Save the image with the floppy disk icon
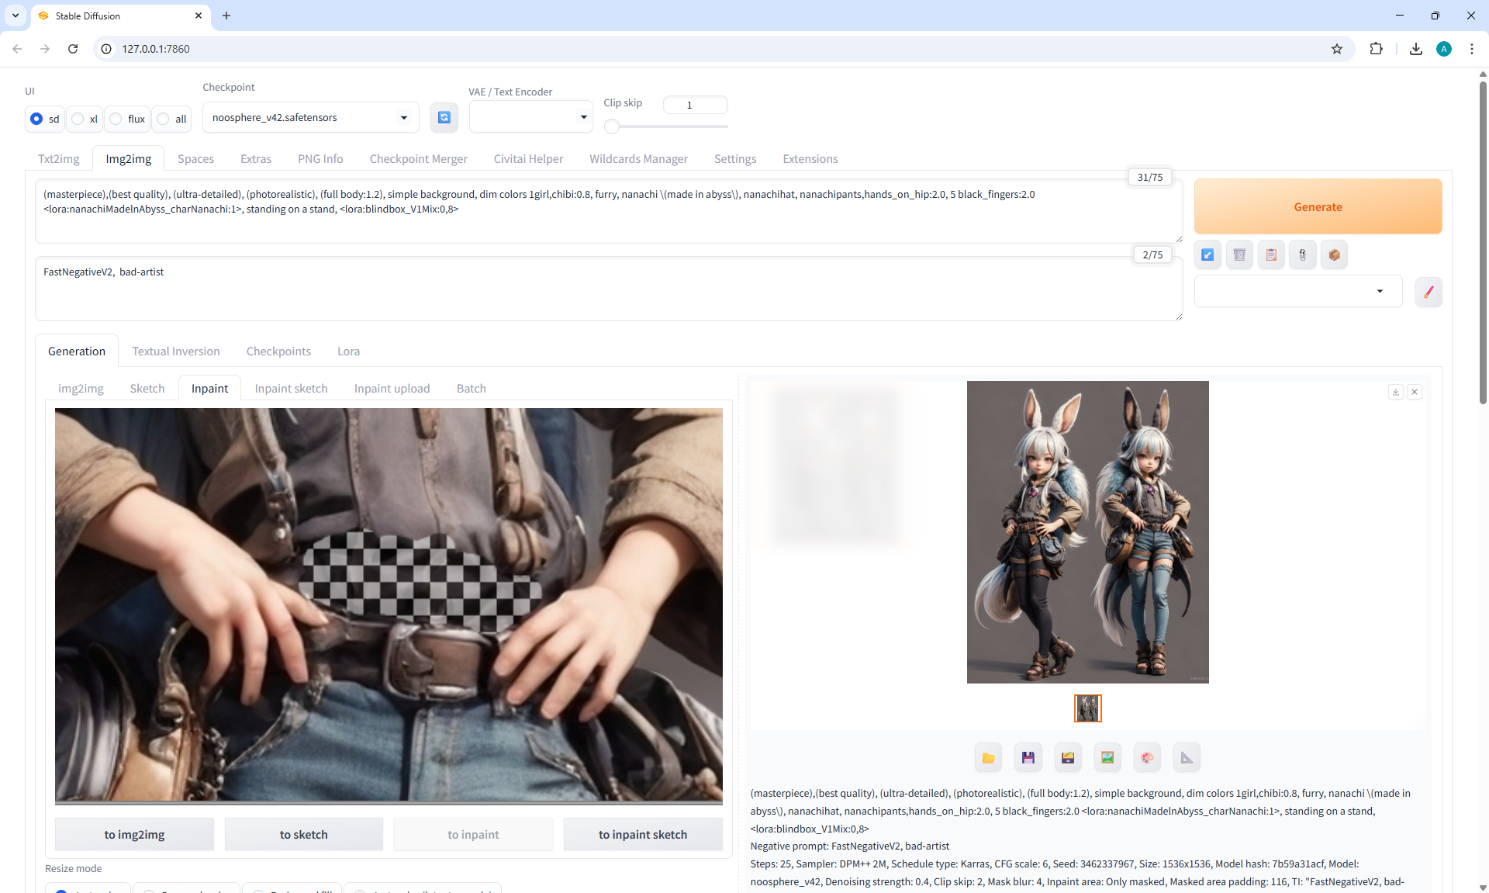 coord(1028,758)
